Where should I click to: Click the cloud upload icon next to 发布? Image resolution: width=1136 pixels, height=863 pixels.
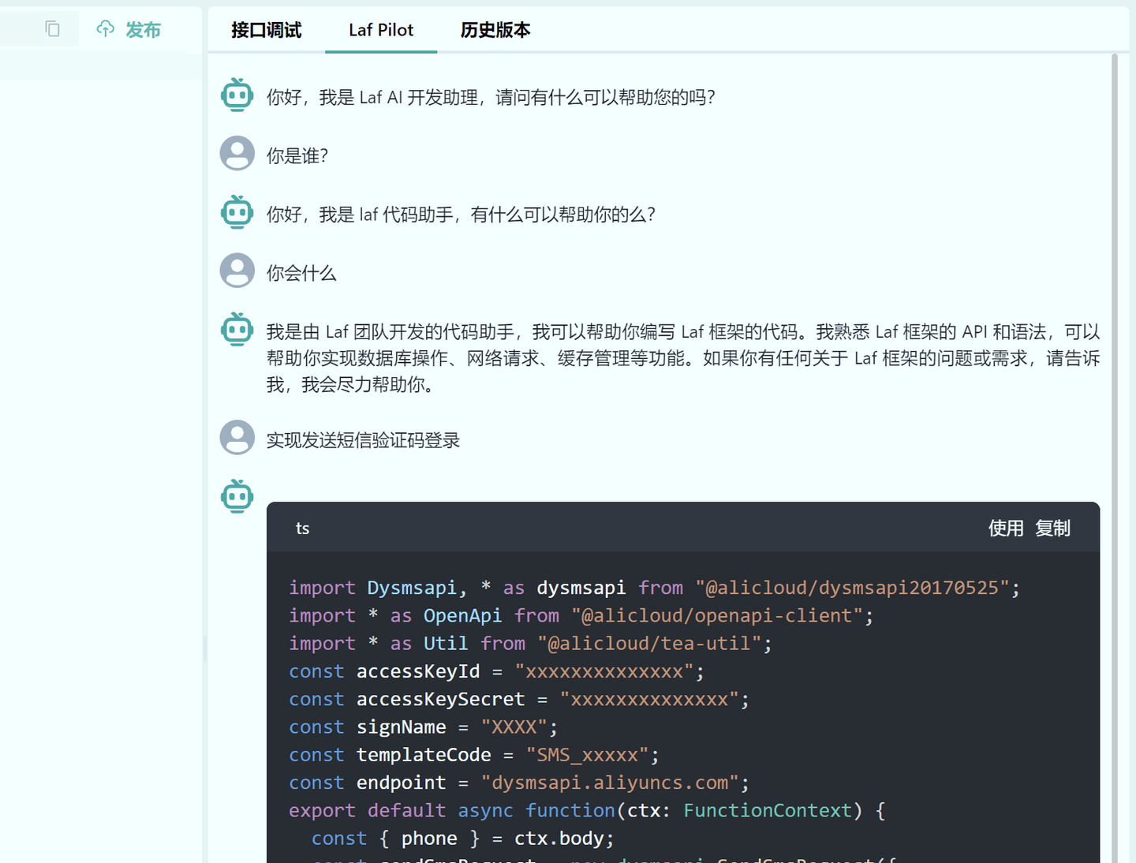coord(105,28)
